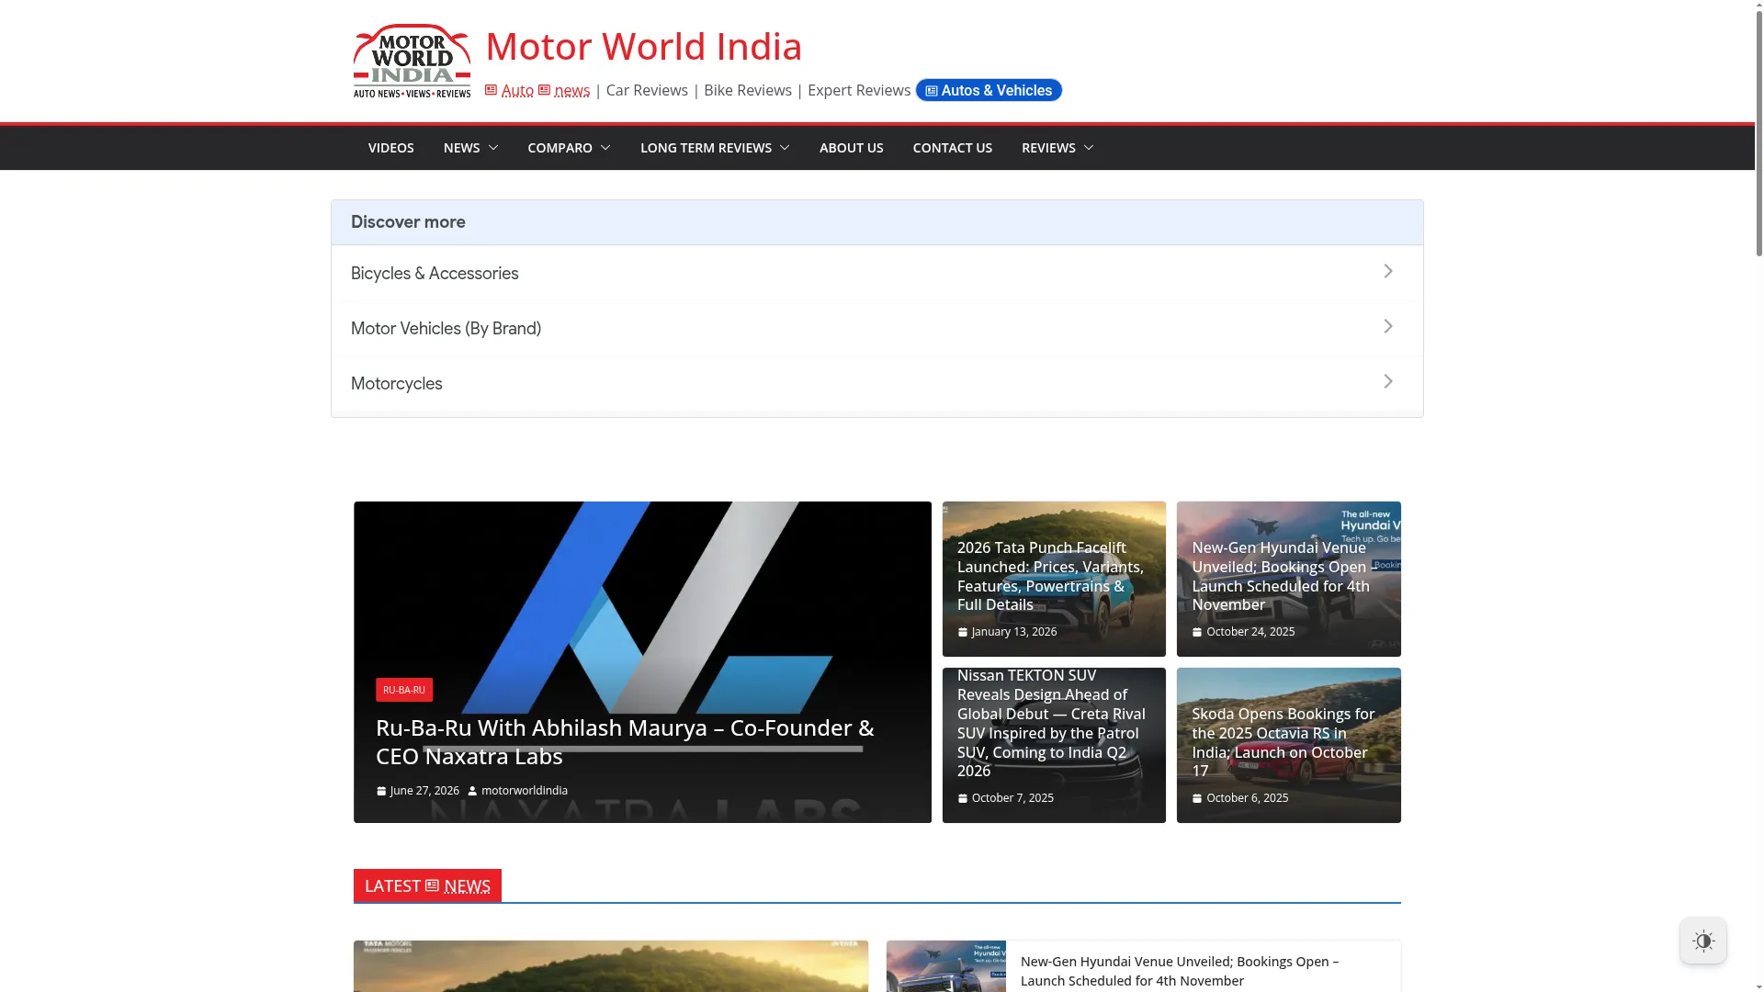Click the January 13, 2026 date
1764x992 pixels.
pos(1014,632)
